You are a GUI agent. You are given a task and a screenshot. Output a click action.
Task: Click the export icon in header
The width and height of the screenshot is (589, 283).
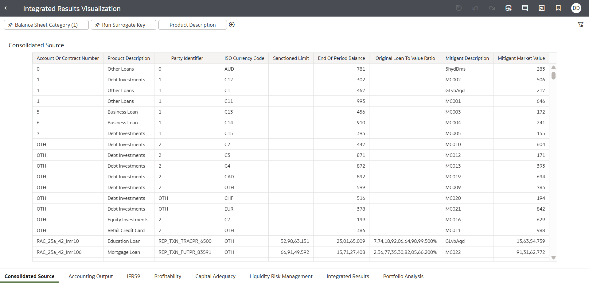click(542, 8)
